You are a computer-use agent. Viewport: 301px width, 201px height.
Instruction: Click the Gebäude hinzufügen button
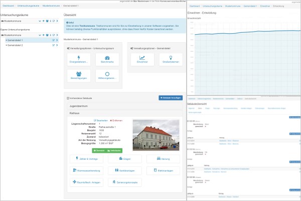point(171,97)
